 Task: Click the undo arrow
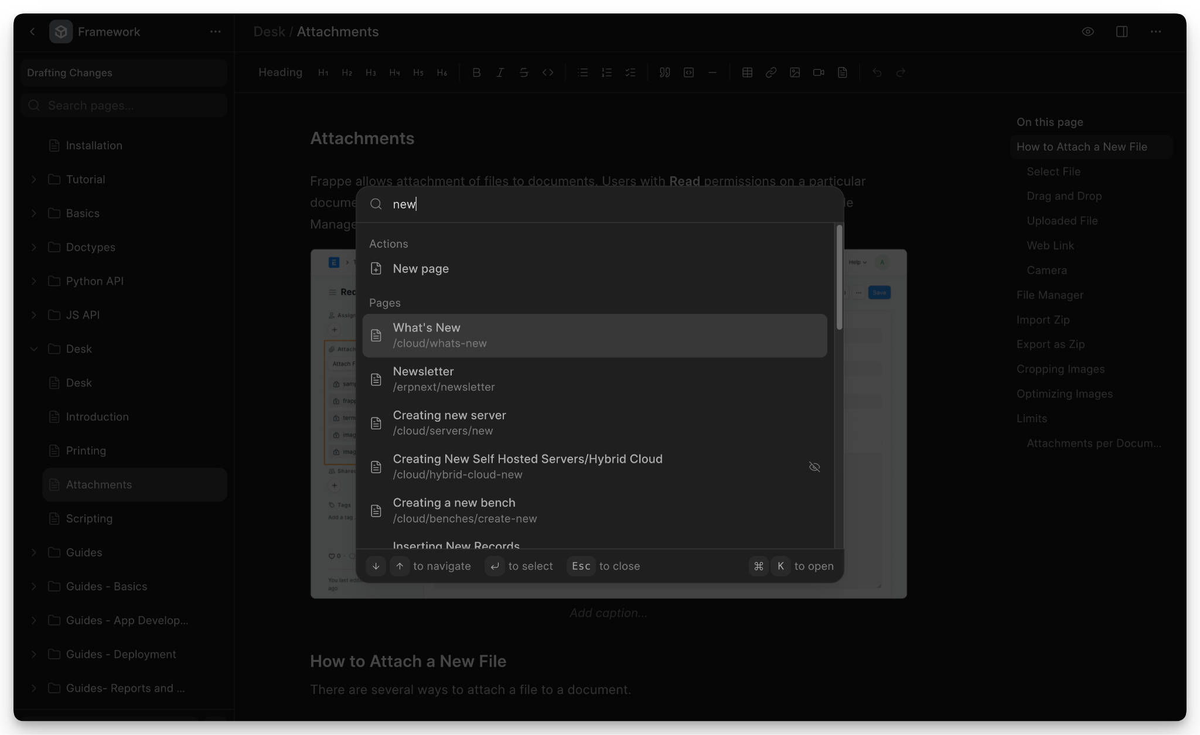click(877, 73)
